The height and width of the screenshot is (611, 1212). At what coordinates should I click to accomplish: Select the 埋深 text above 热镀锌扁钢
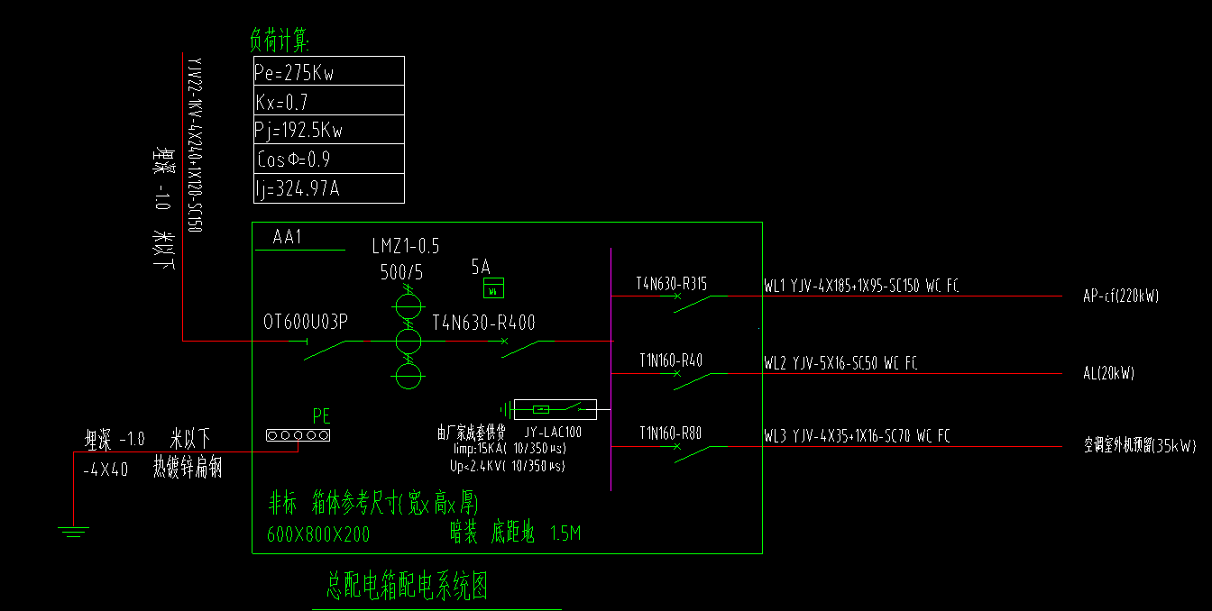[147, 440]
